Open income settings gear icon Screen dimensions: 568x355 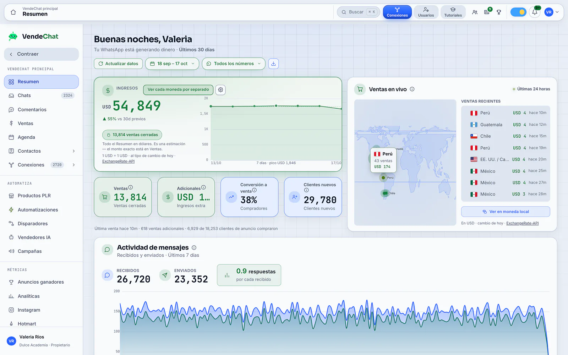(220, 90)
